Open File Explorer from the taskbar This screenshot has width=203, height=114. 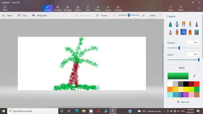(x=84, y=111)
